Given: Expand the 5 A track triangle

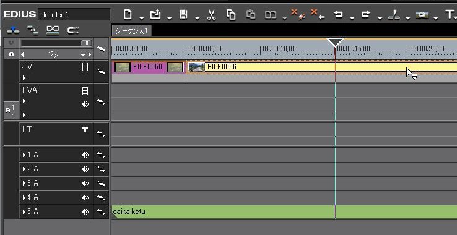Looking at the screenshot, I should 24,211.
